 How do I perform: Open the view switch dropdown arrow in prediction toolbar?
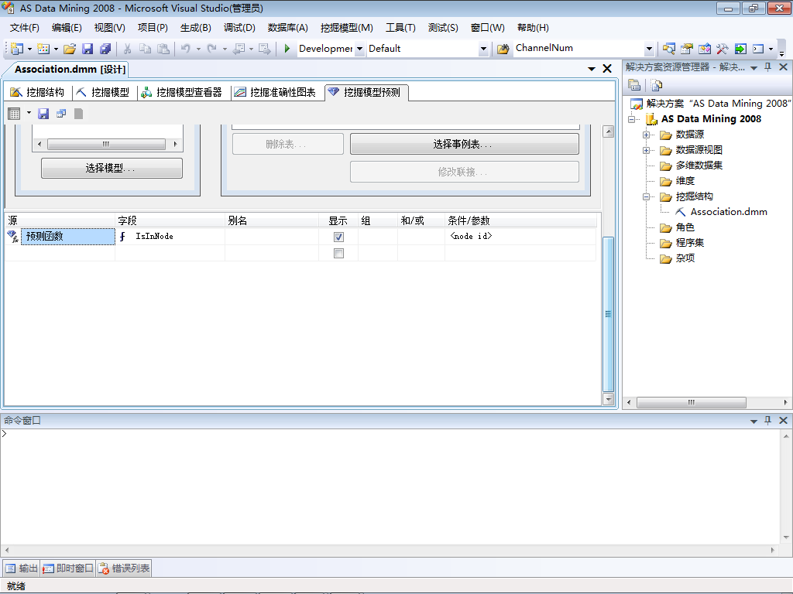click(29, 113)
